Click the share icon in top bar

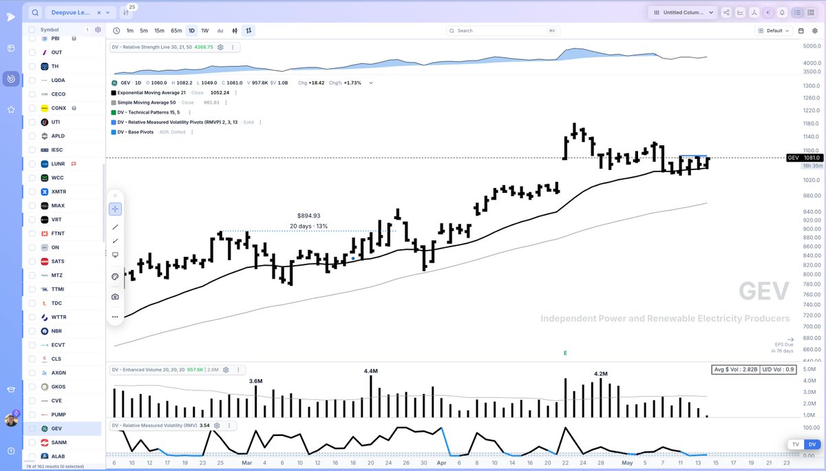[727, 12]
